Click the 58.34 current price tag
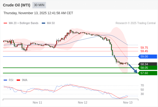The height and width of the screenshot is (107, 158). tap(148, 64)
